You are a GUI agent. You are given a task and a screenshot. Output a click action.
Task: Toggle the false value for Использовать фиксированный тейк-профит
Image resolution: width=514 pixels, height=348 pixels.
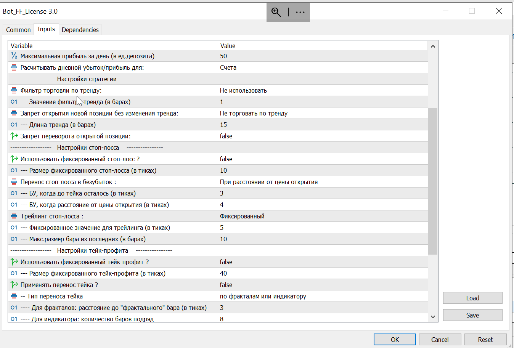tap(226, 262)
